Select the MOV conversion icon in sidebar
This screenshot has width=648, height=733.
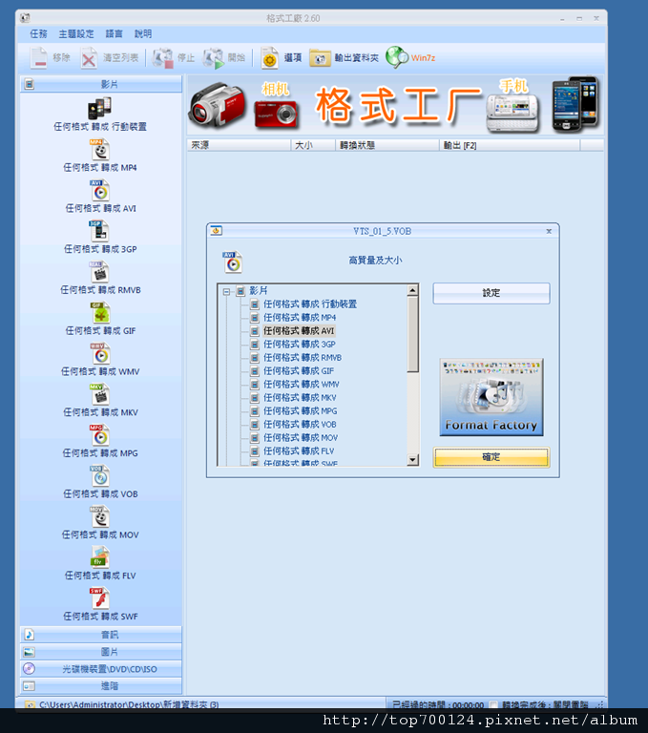point(99,516)
